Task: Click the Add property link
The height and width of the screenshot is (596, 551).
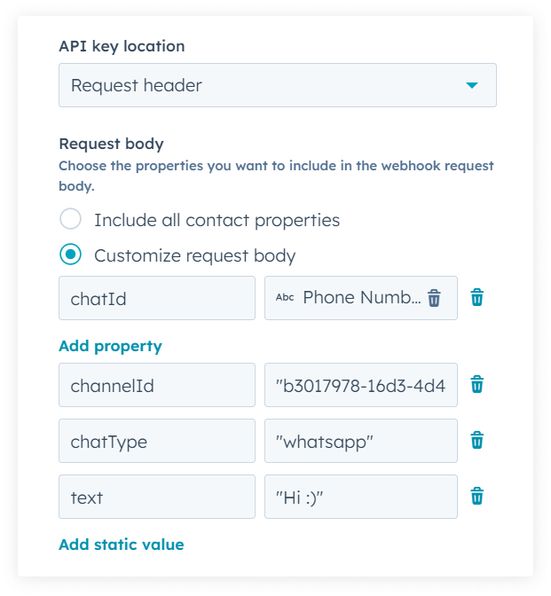Action: [110, 346]
